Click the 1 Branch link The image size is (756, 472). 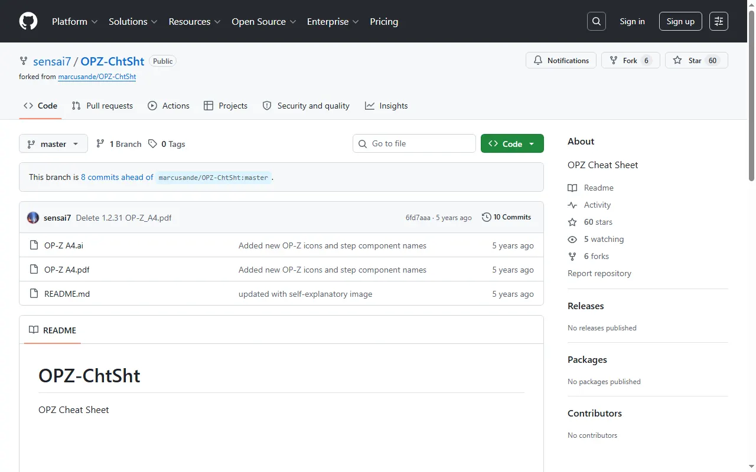point(118,144)
